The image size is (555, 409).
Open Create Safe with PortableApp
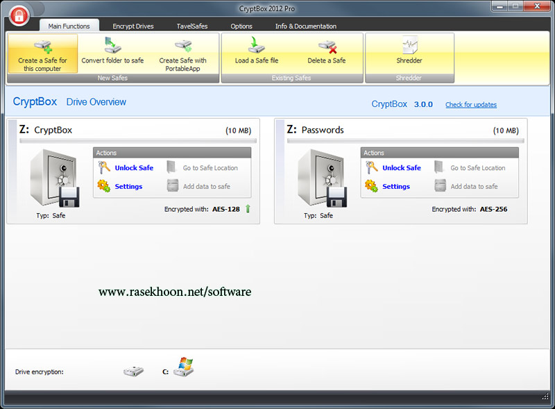click(183, 47)
